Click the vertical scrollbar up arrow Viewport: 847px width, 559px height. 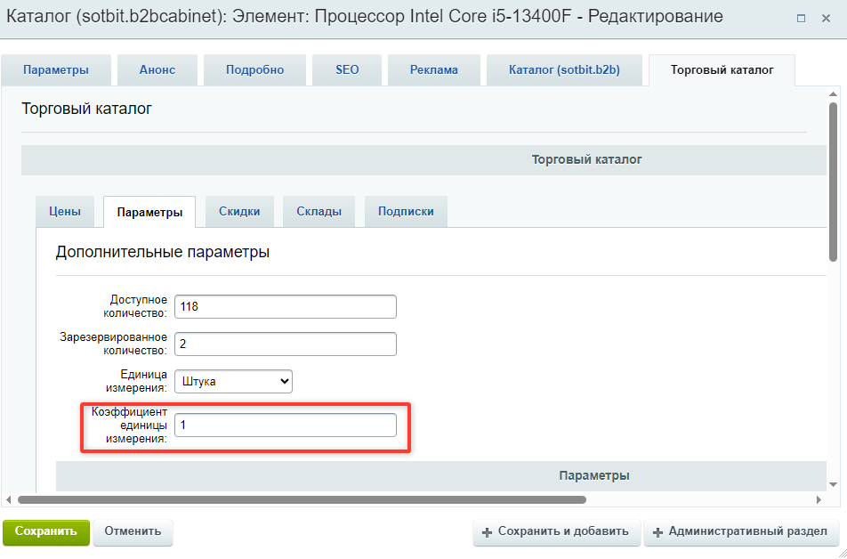coord(833,94)
